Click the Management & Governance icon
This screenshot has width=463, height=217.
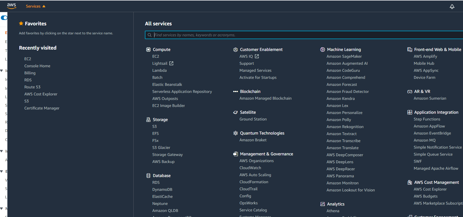point(235,154)
